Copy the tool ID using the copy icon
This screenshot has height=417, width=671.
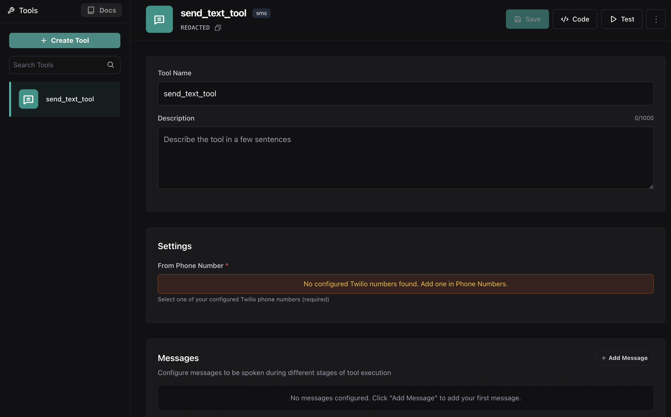218,28
